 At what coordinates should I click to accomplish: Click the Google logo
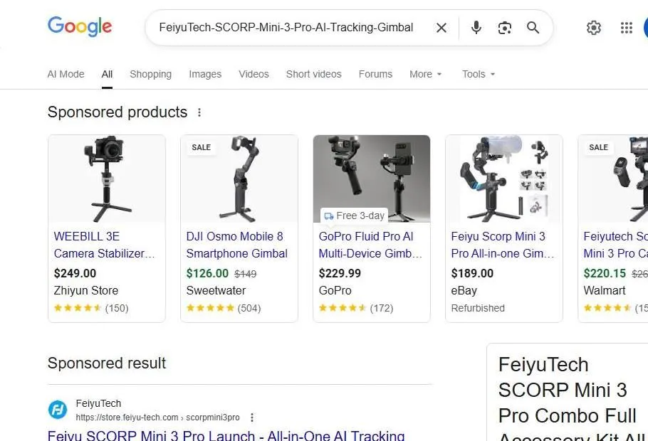[x=79, y=27]
